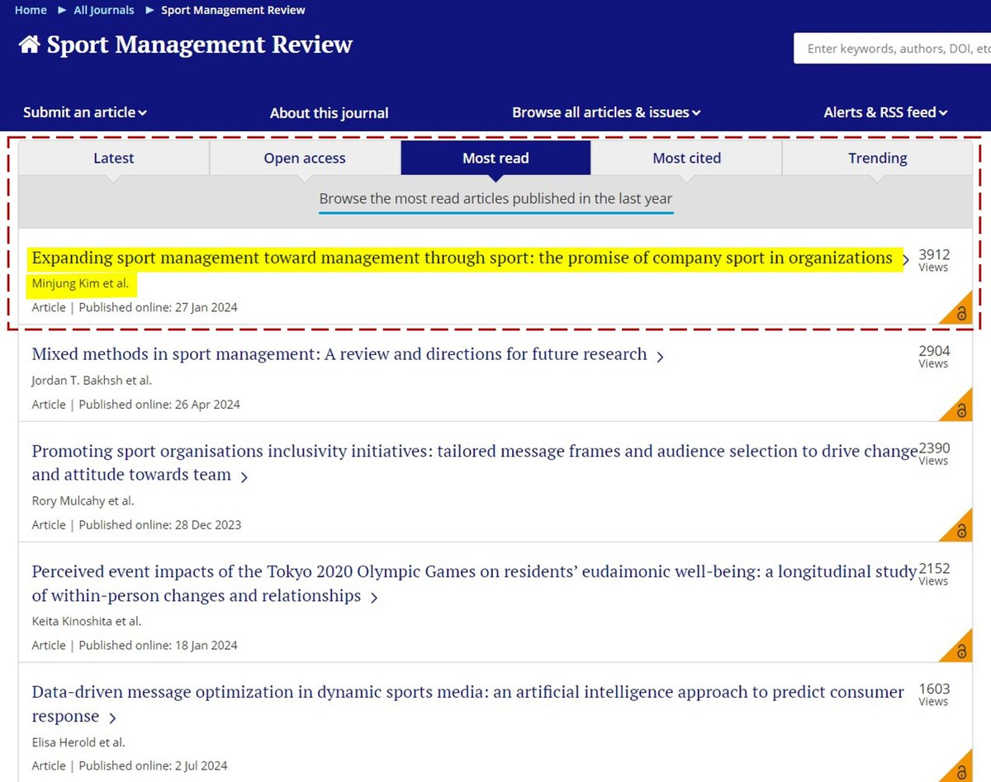The image size is (991, 782).
Task: Click the open access lock on Minjung Kim article
Action: [961, 313]
